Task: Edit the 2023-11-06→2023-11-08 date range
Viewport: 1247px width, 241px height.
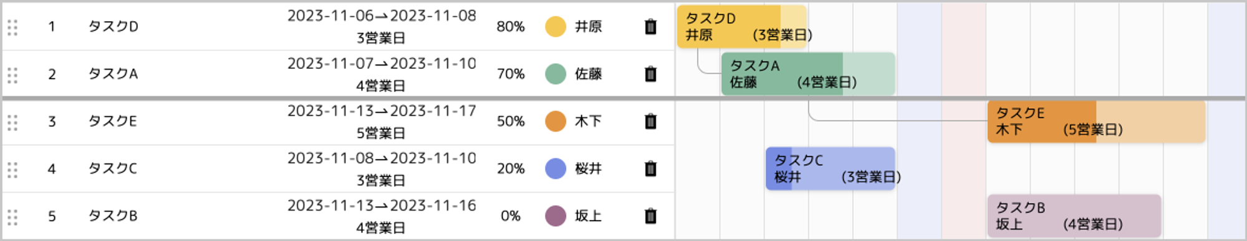Action: coord(382,16)
